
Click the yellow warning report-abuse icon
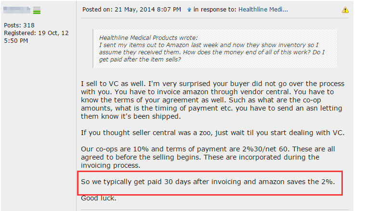tap(345, 10)
